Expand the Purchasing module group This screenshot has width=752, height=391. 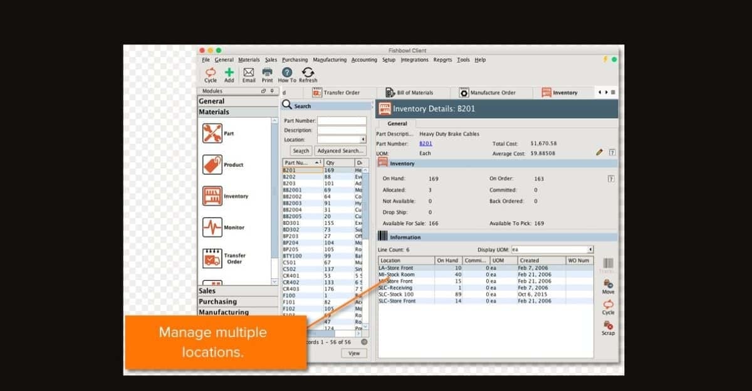click(238, 301)
